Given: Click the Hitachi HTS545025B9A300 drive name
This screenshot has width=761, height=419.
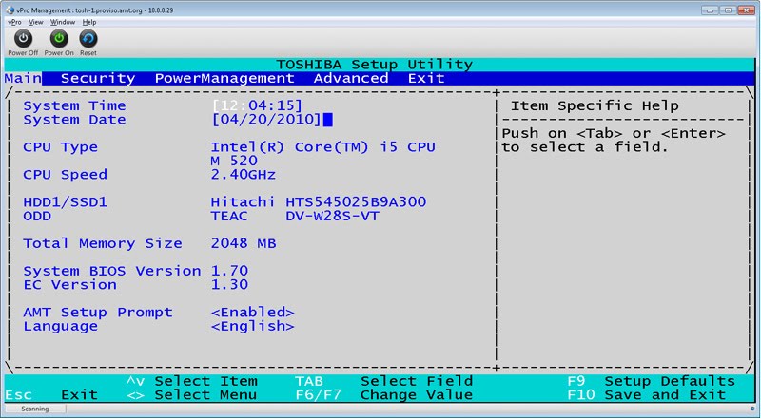Looking at the screenshot, I should coord(319,202).
